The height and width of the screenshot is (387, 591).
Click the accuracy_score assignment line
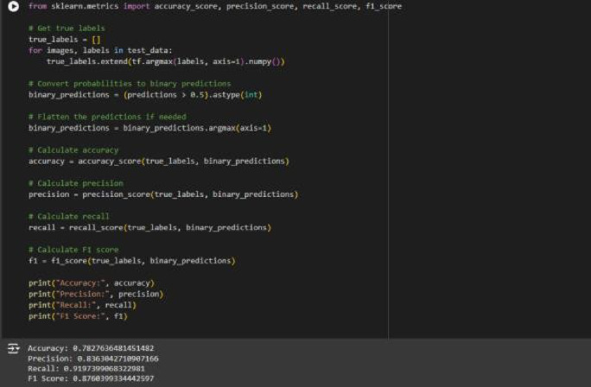tap(159, 162)
